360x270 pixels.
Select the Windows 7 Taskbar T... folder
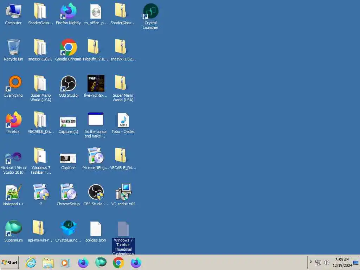pos(41,161)
